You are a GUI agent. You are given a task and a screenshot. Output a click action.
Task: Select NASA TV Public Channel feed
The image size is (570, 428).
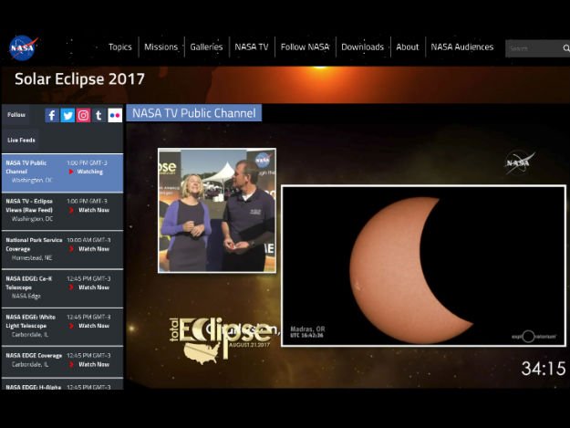63,173
